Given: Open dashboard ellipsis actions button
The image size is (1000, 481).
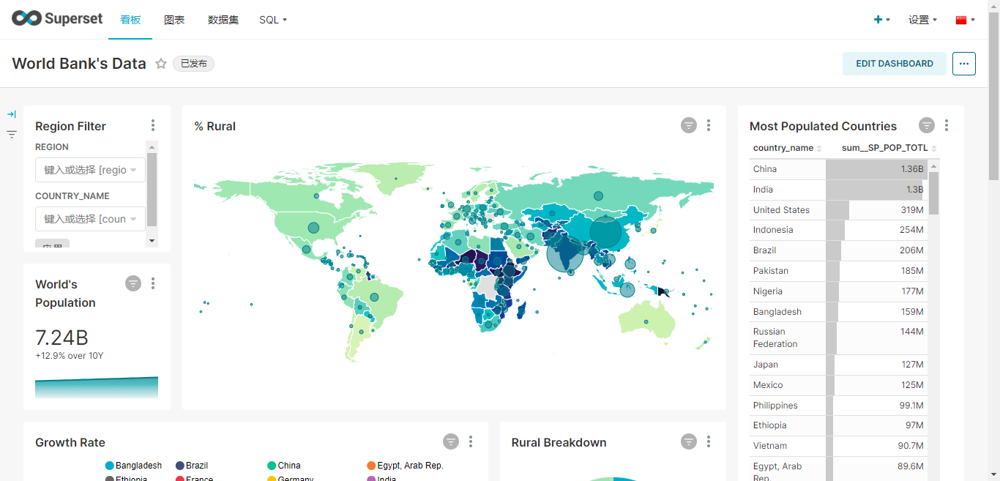Looking at the screenshot, I should [x=963, y=64].
